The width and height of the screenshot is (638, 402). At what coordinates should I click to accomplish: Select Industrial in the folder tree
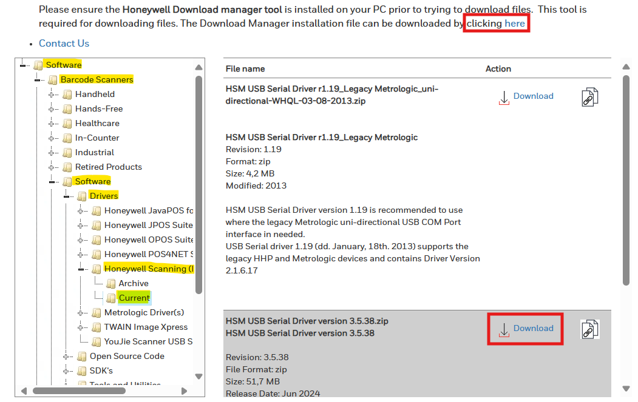coord(94,152)
